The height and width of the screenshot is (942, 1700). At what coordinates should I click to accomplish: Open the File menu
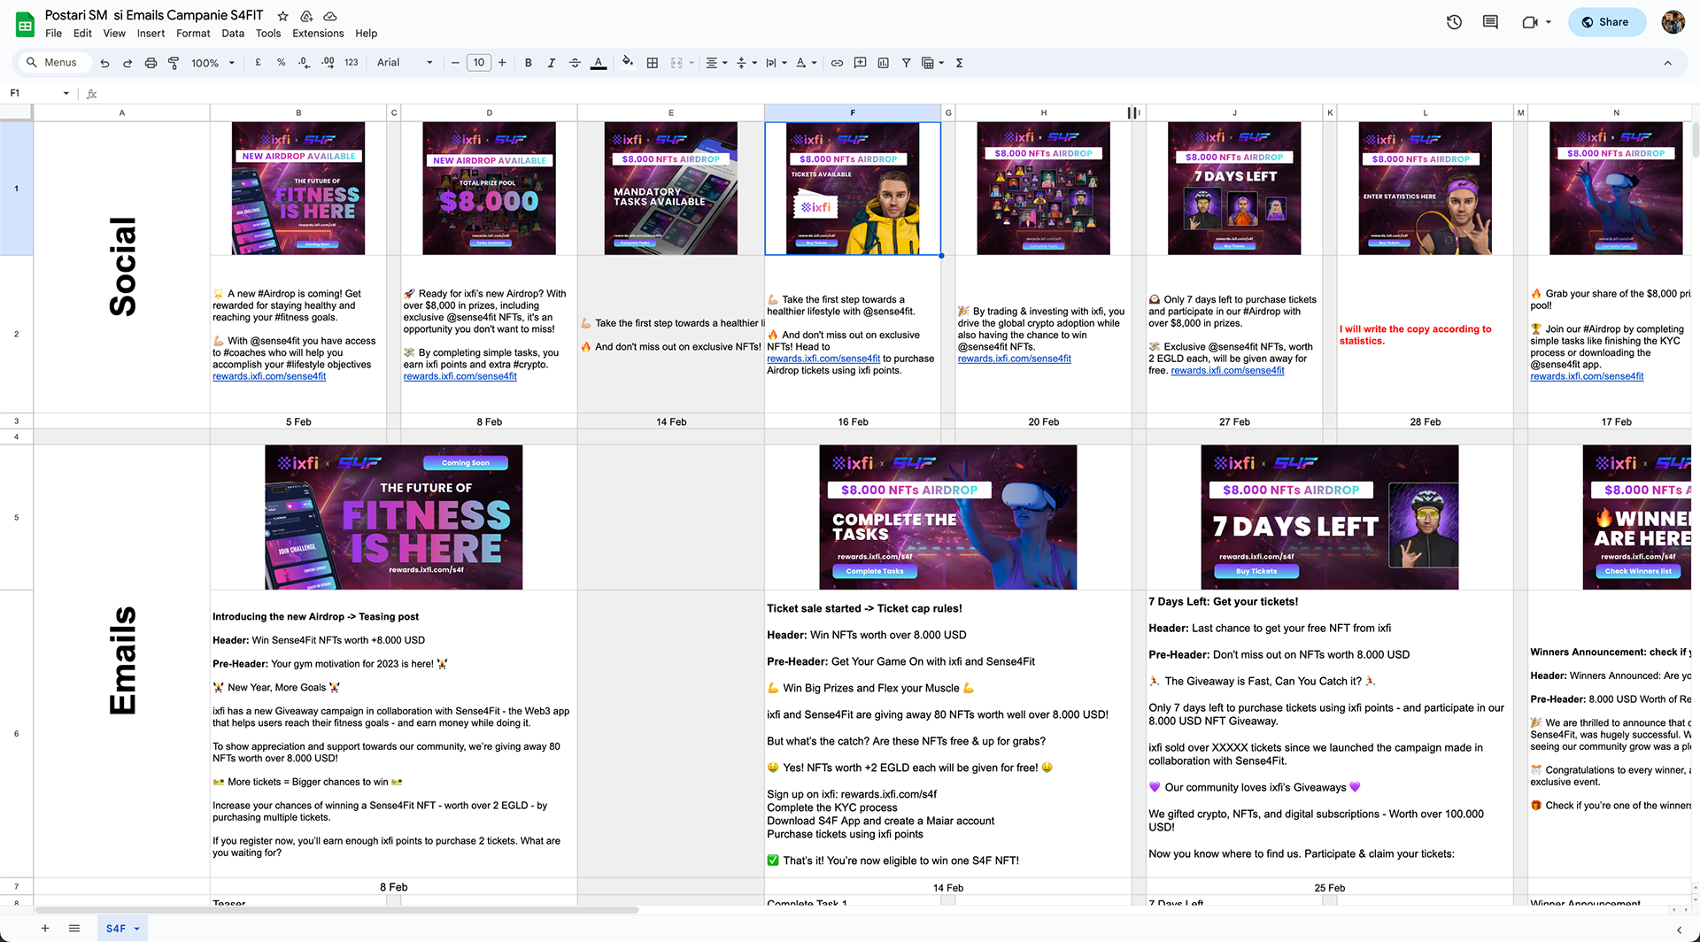click(54, 34)
